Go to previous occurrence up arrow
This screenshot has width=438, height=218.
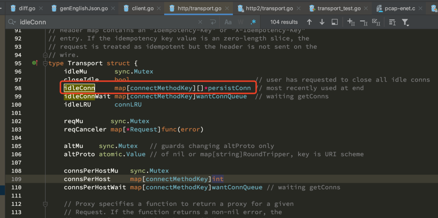(309, 22)
